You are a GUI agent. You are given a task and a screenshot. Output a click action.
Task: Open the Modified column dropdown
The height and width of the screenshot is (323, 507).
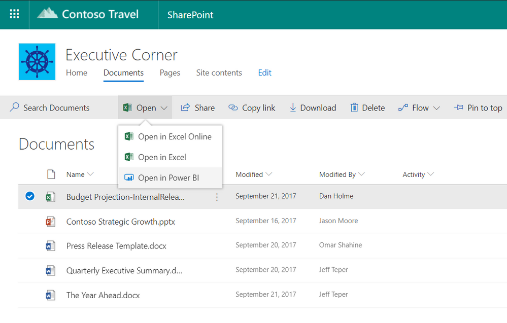268,174
